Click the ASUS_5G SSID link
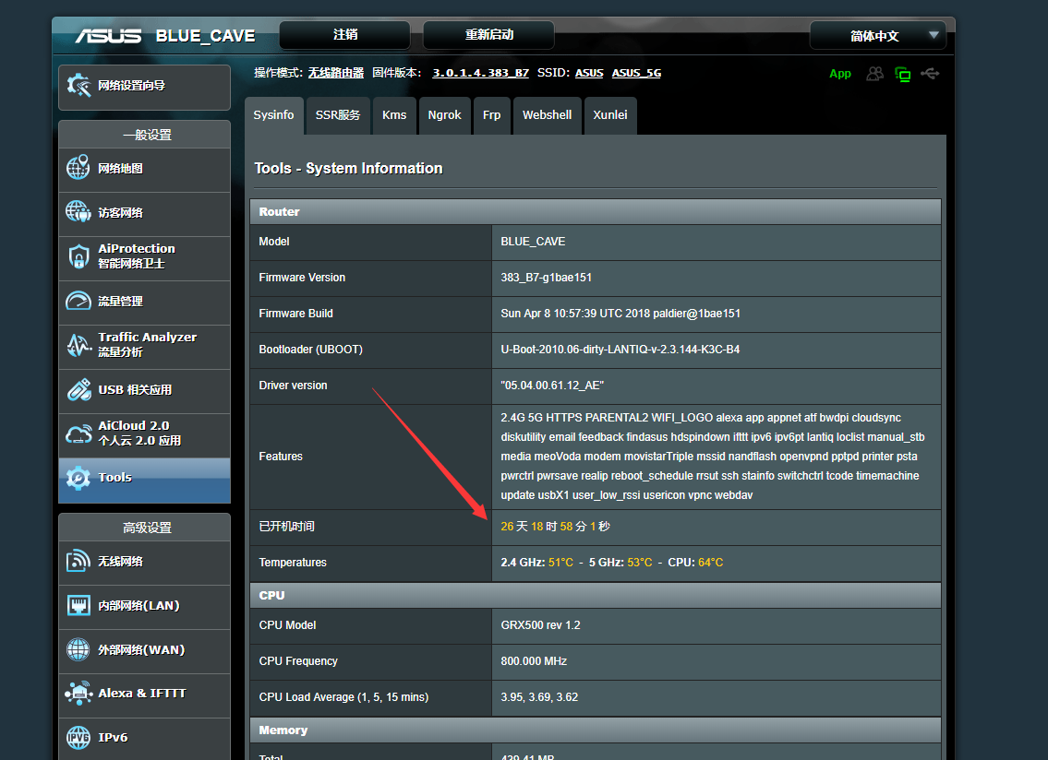The height and width of the screenshot is (760, 1048). click(636, 73)
